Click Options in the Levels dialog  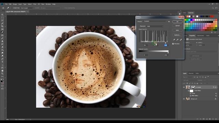coord(177,35)
